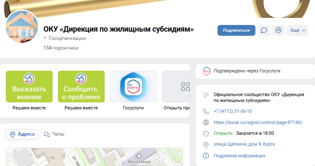Screen dimensions: 315x166
Task: Click Подтверждено через Госуслуги text
Action: pos(247,71)
